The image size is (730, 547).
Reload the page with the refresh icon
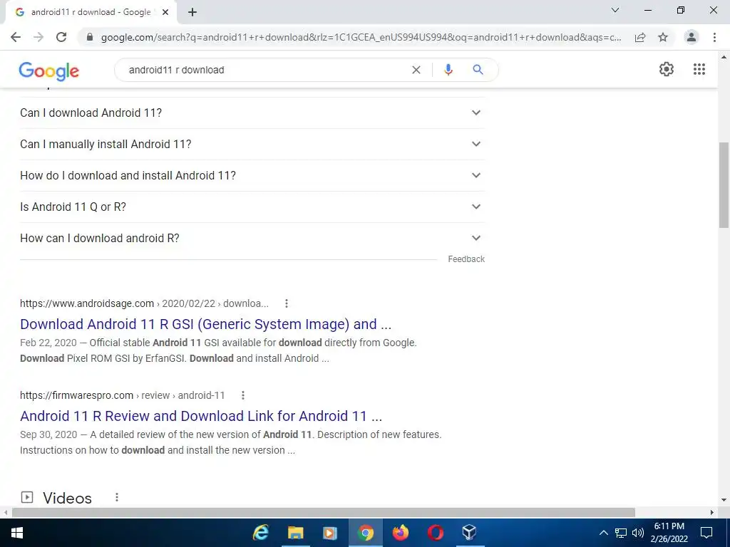point(61,37)
